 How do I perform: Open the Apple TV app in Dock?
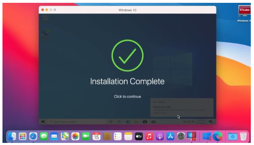139,136
